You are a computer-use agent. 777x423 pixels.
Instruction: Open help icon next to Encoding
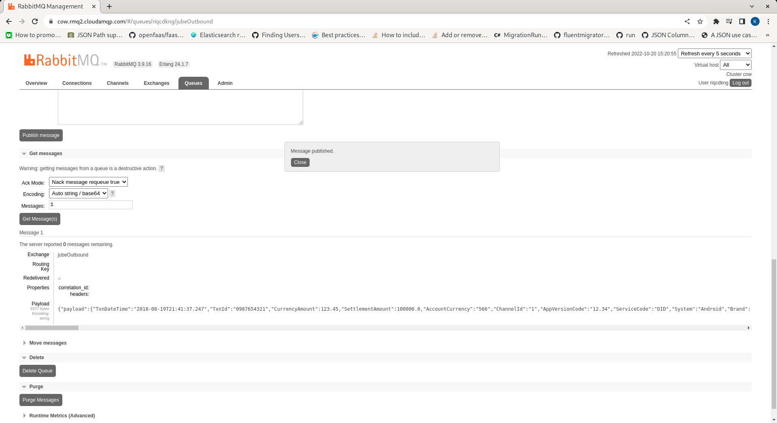(113, 194)
